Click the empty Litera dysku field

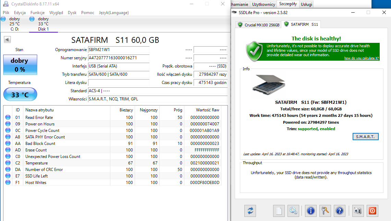pos(119,83)
